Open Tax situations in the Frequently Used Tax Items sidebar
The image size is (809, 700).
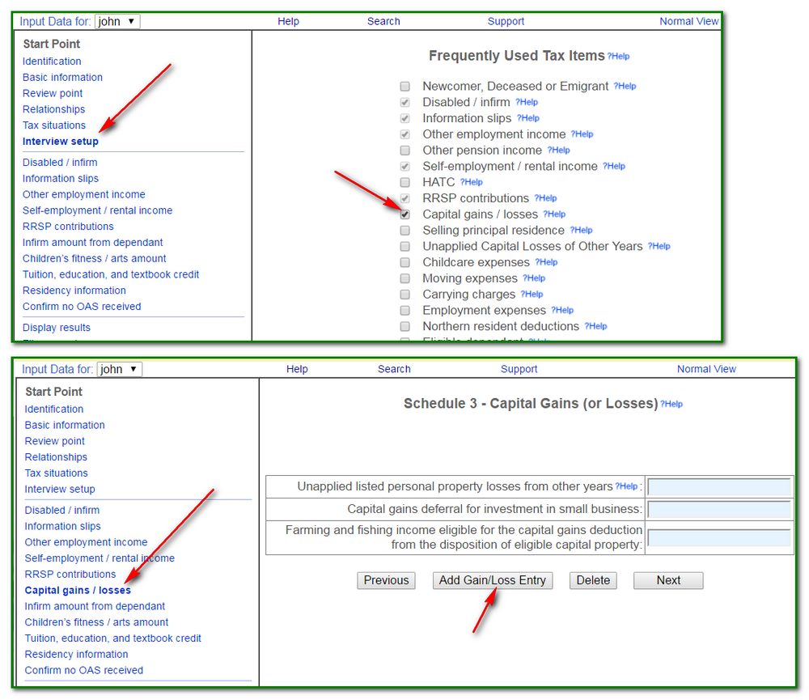[53, 125]
